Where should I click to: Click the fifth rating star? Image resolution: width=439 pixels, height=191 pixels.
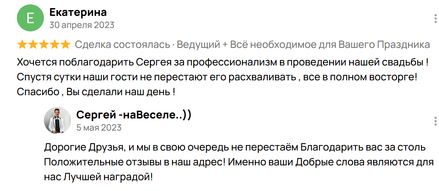point(65,44)
